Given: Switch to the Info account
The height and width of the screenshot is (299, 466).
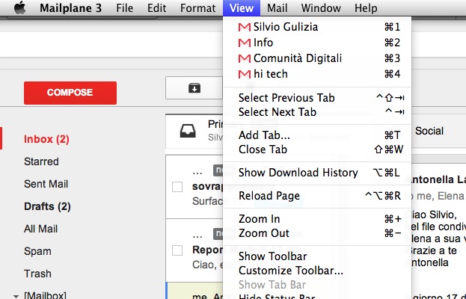Looking at the screenshot, I should point(317,43).
